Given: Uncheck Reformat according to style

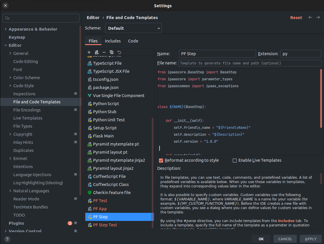Looking at the screenshot, I should click(x=161, y=160).
